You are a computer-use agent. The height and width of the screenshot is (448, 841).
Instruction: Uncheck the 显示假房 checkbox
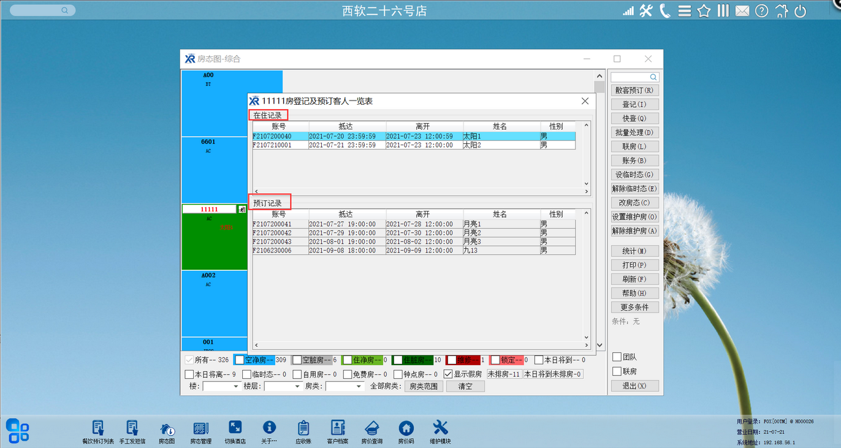point(448,374)
